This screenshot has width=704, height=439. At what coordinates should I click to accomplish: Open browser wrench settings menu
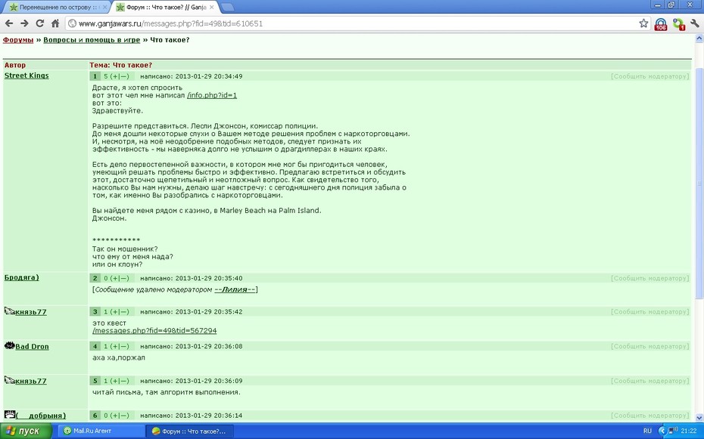tap(695, 23)
